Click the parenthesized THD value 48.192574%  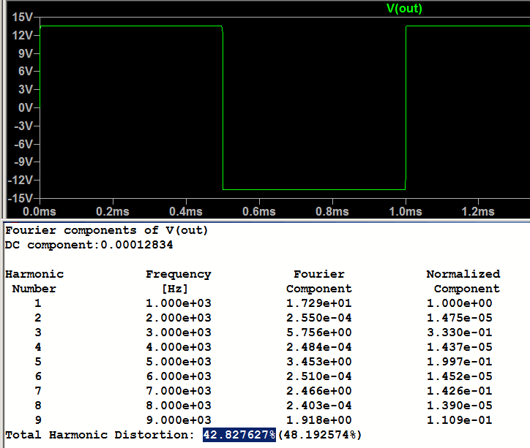pyautogui.click(x=320, y=435)
